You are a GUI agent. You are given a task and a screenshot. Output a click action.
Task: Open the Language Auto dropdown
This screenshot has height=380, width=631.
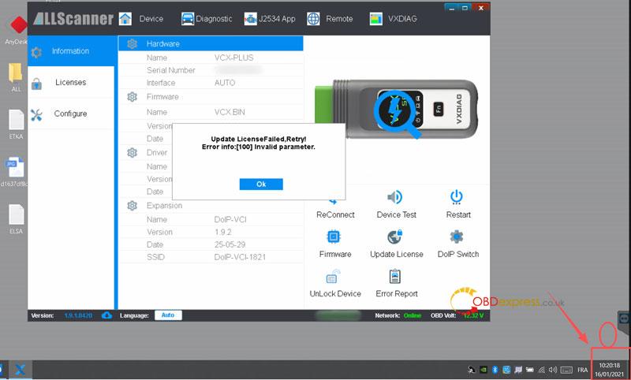(168, 315)
